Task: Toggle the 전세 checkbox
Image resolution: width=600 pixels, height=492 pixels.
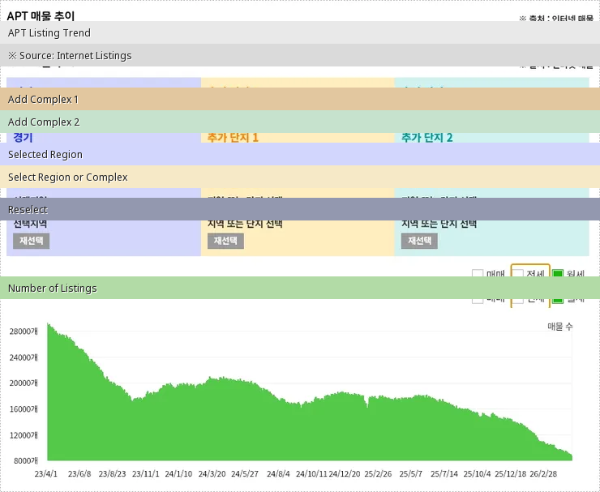Action: (518, 273)
